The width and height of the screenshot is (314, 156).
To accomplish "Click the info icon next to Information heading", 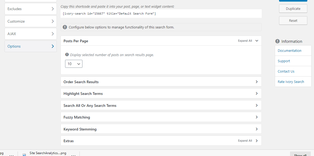I will pyautogui.click(x=277, y=41).
